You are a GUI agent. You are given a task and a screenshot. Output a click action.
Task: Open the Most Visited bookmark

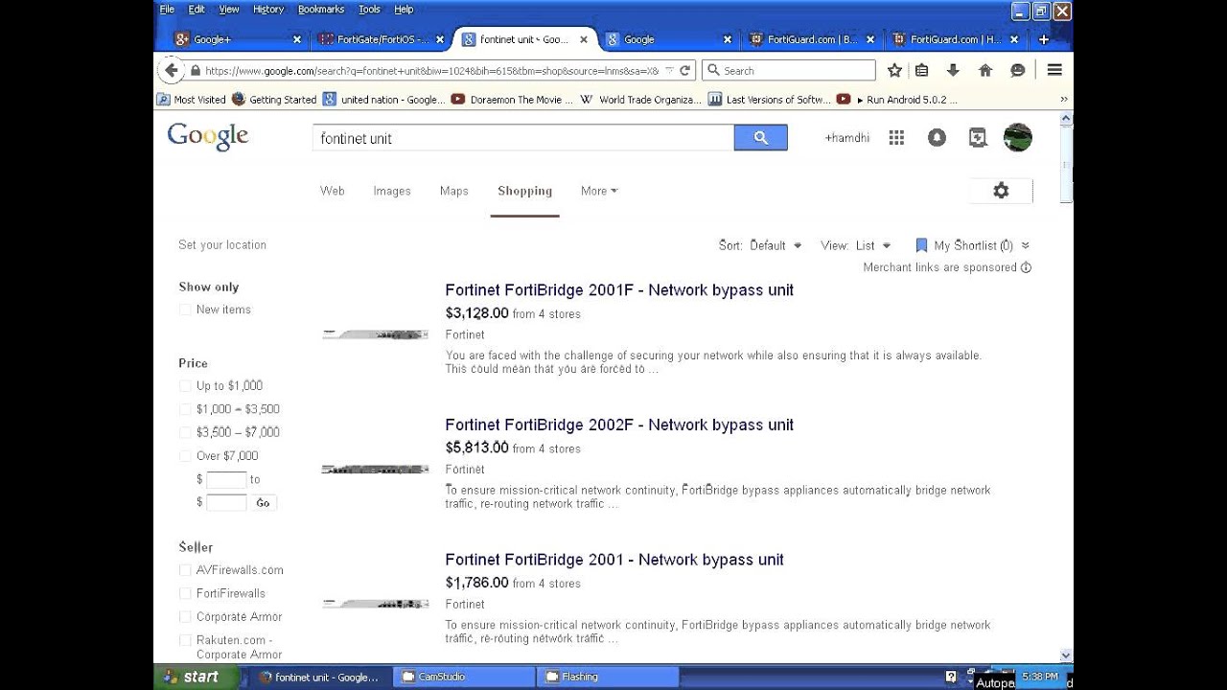click(x=192, y=99)
